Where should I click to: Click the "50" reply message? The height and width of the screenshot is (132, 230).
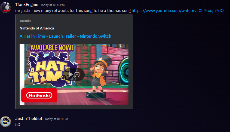click(x=18, y=125)
